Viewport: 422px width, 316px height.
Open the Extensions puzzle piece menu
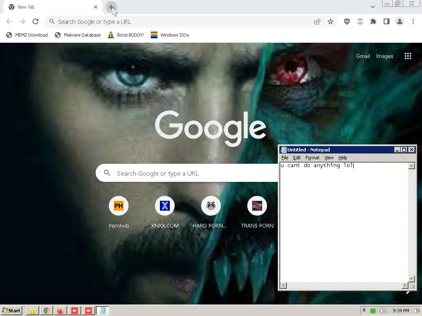coord(373,21)
